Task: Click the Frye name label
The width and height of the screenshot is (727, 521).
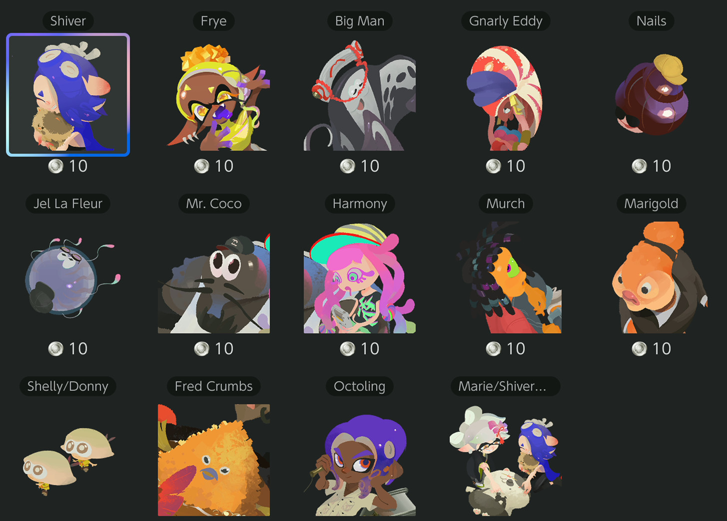Action: point(214,21)
